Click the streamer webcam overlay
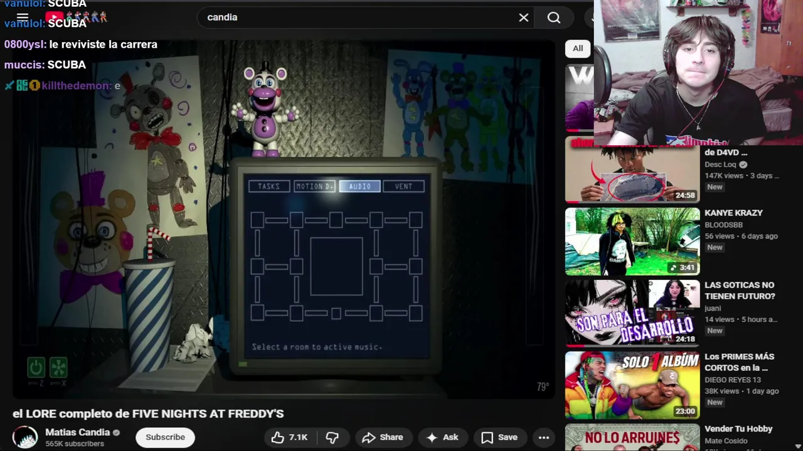The image size is (803, 451). pyautogui.click(x=698, y=73)
